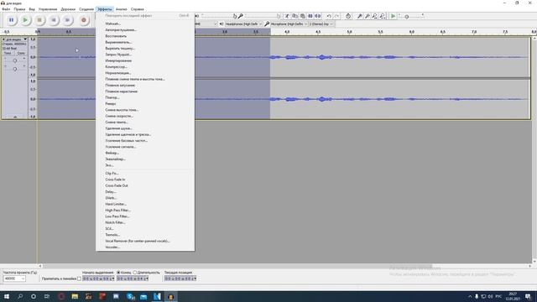Trim audio outside the selection
537x302 pixels.
310,16
